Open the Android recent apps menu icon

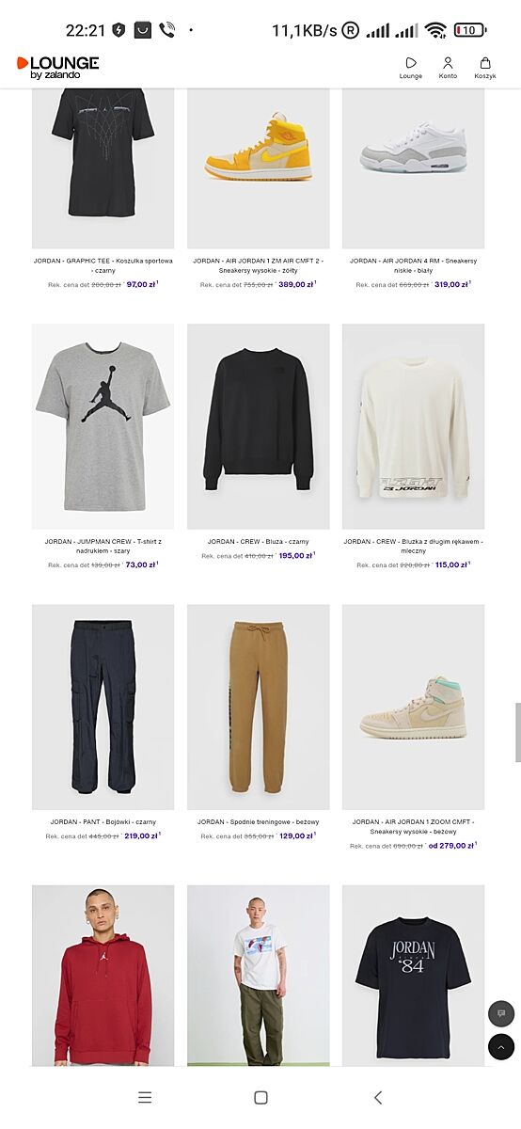(x=145, y=1097)
